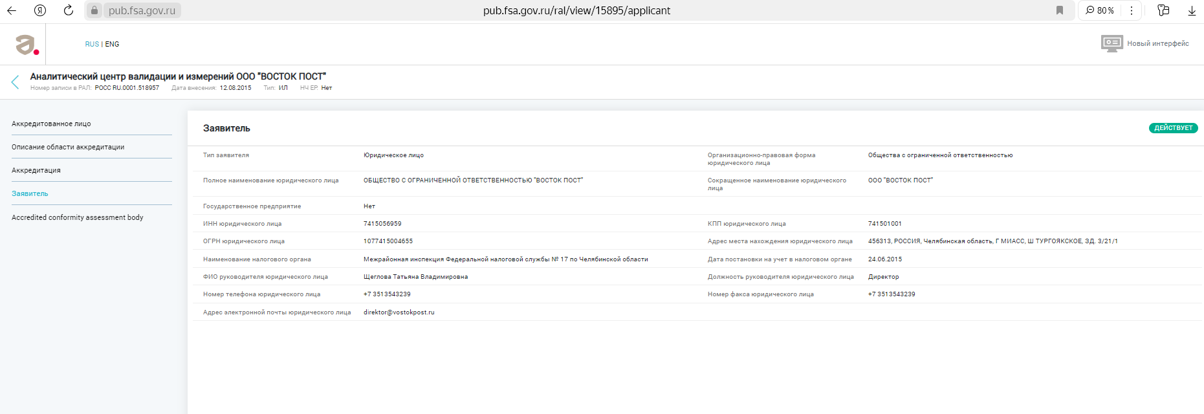Open Accredited conformity assessment body section
Screen dimensions: 1204x414
click(x=78, y=217)
